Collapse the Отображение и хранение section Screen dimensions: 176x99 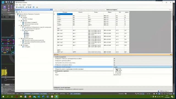(54, 71)
